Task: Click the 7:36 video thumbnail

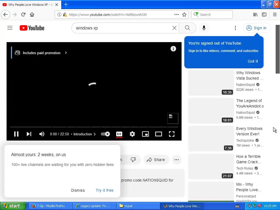Action: (211, 139)
